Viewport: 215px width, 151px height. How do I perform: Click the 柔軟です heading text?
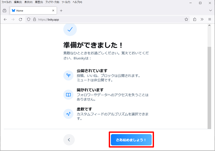[84, 109]
